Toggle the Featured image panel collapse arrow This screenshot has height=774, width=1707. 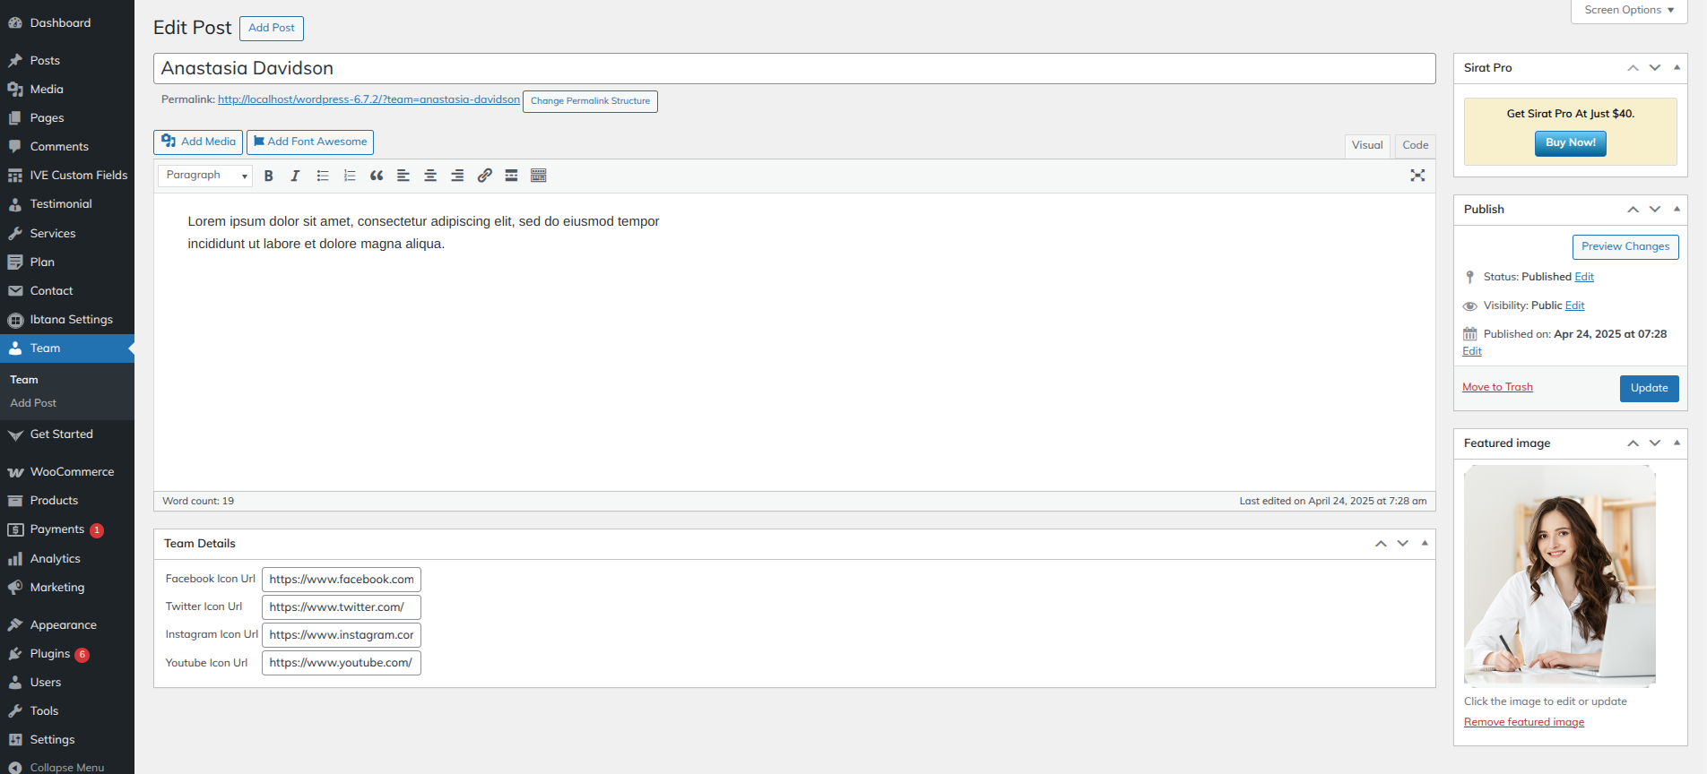tap(1677, 443)
